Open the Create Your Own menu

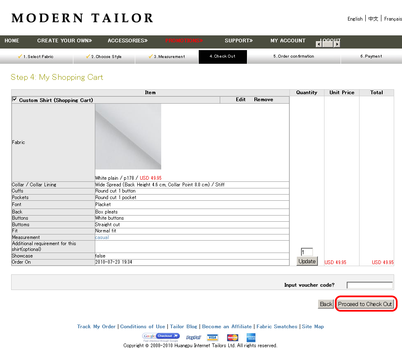64,41
